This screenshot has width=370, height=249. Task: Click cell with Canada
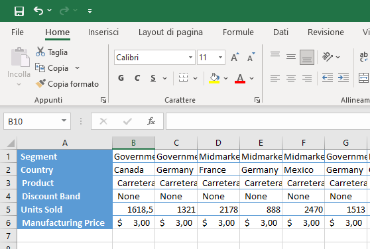(133, 170)
